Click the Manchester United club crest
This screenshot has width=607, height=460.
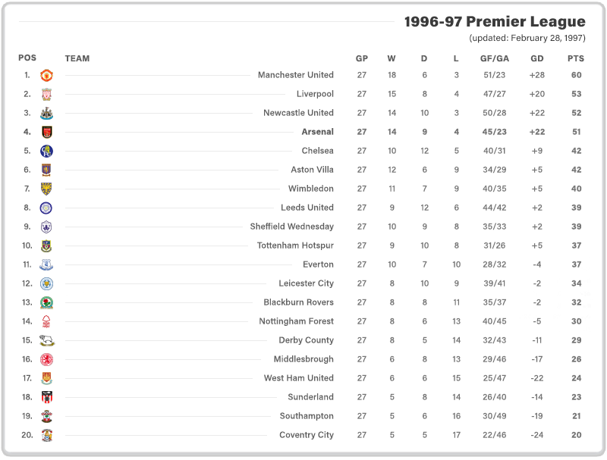[x=46, y=75]
